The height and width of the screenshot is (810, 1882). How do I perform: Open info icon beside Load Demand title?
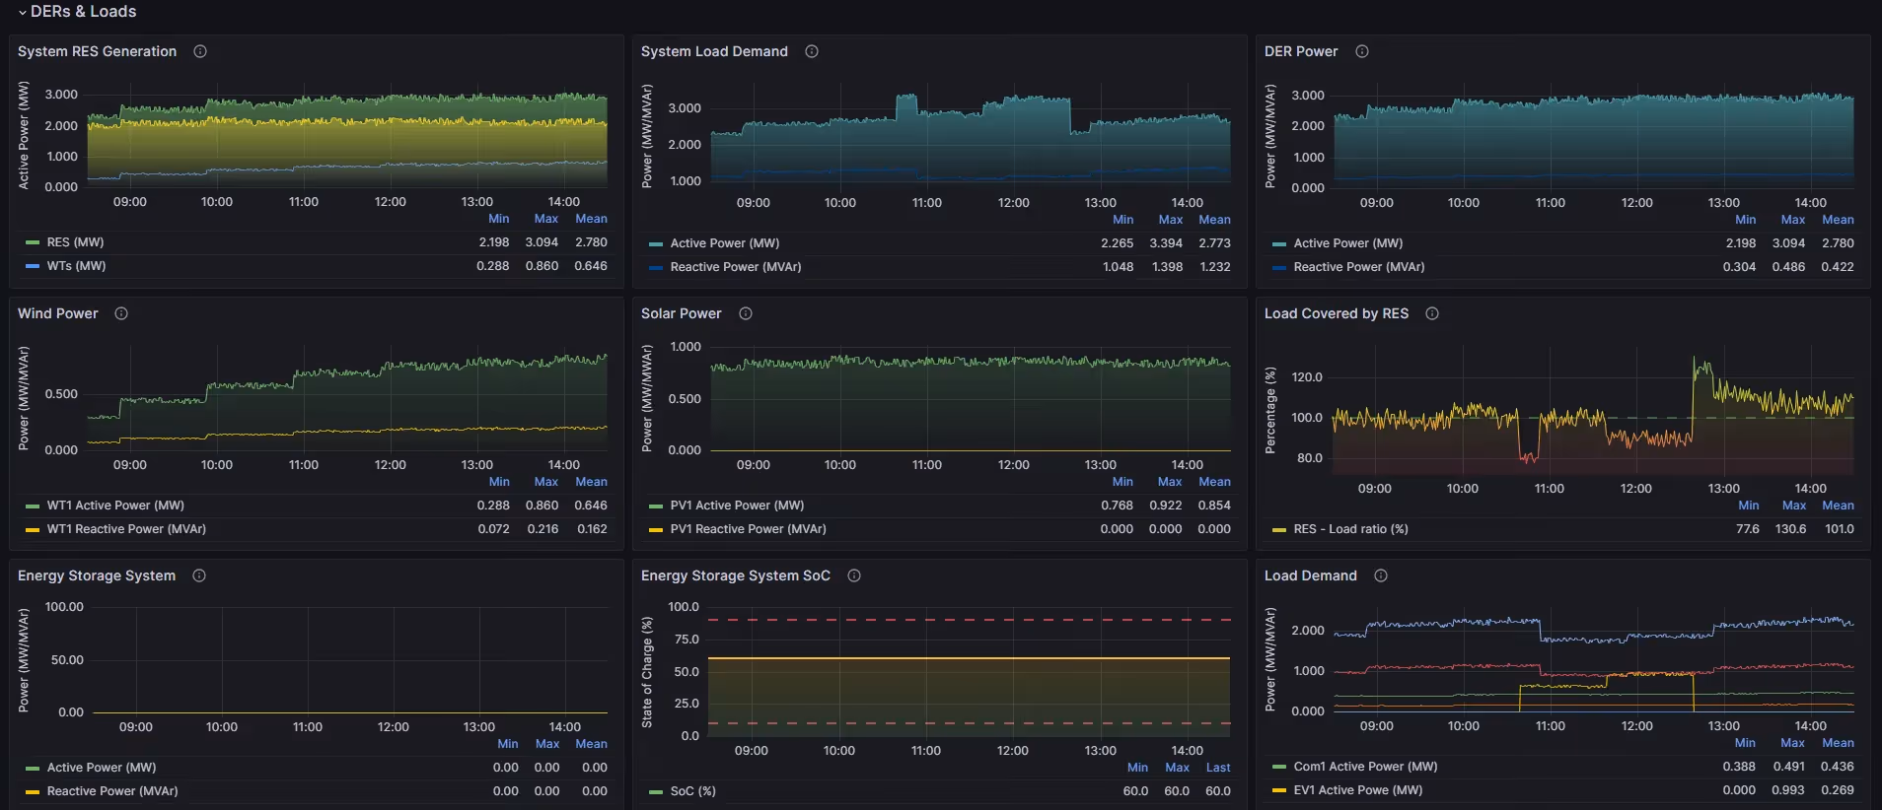1381,575
